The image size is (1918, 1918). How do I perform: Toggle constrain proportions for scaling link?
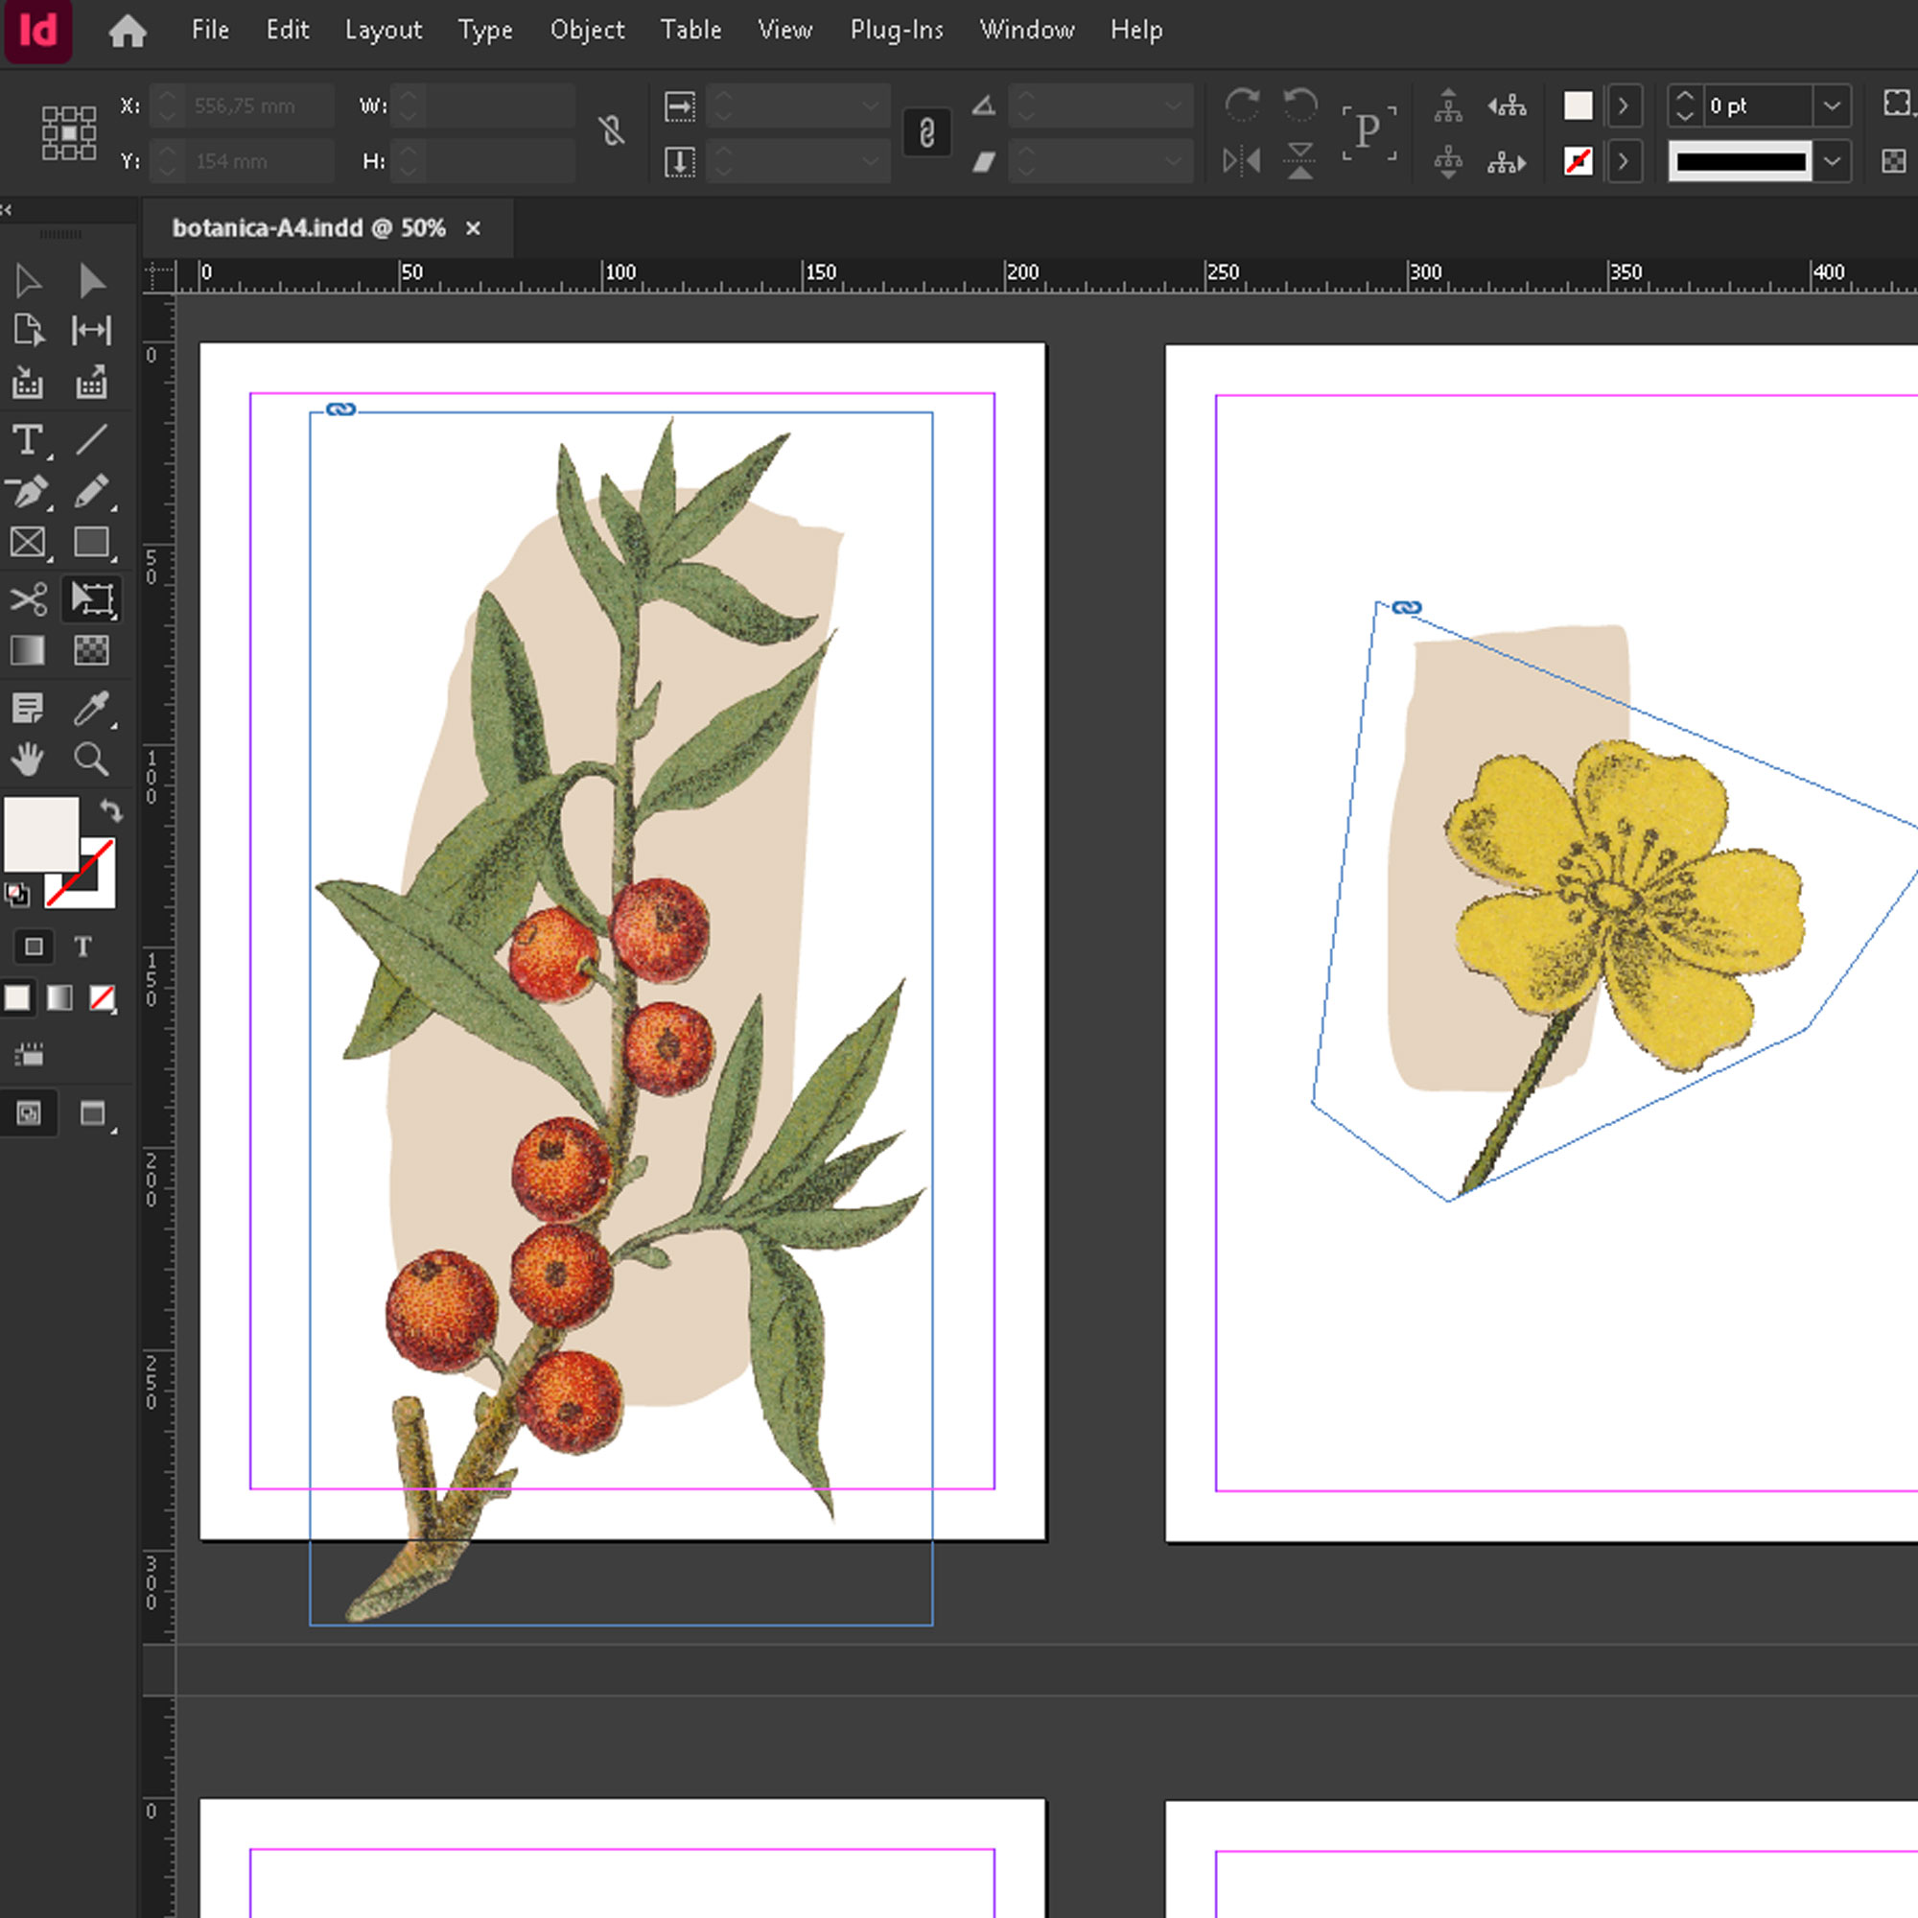[926, 133]
